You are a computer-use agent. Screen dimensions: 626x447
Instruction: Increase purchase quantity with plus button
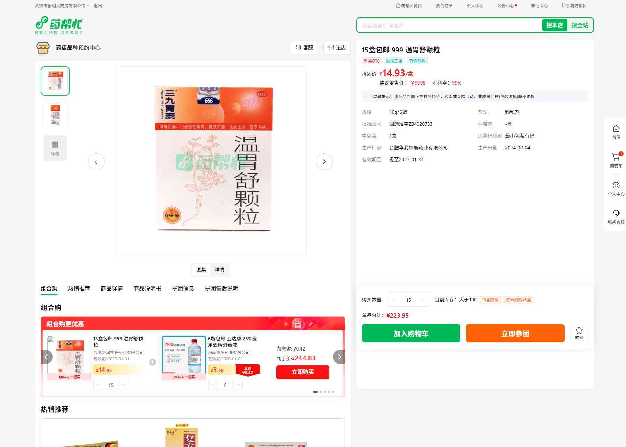pyautogui.click(x=423, y=300)
